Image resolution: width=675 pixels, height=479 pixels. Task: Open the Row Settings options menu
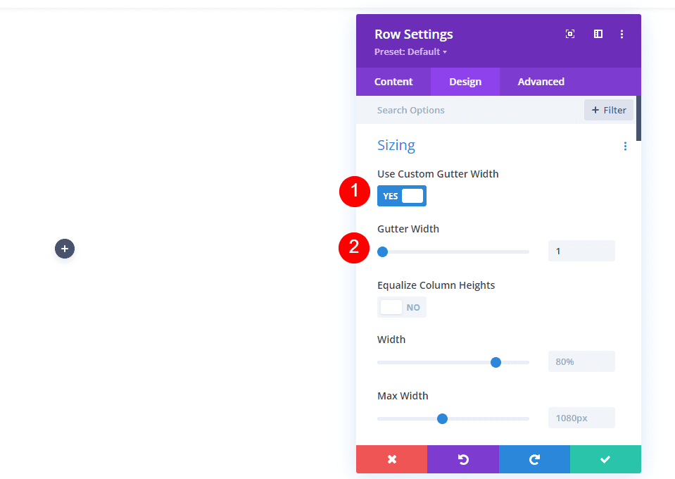(622, 33)
